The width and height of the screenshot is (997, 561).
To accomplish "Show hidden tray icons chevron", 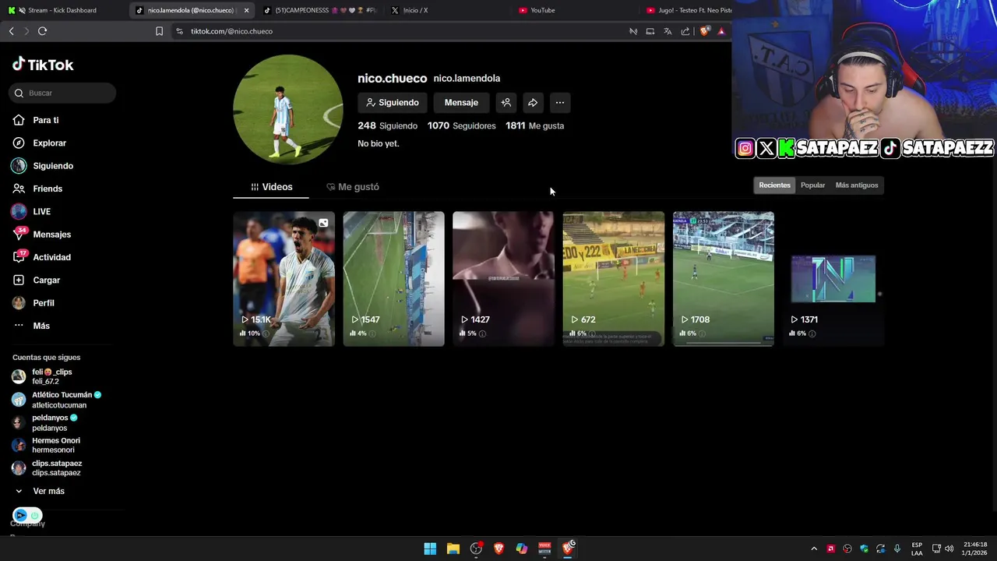I will tap(814, 549).
